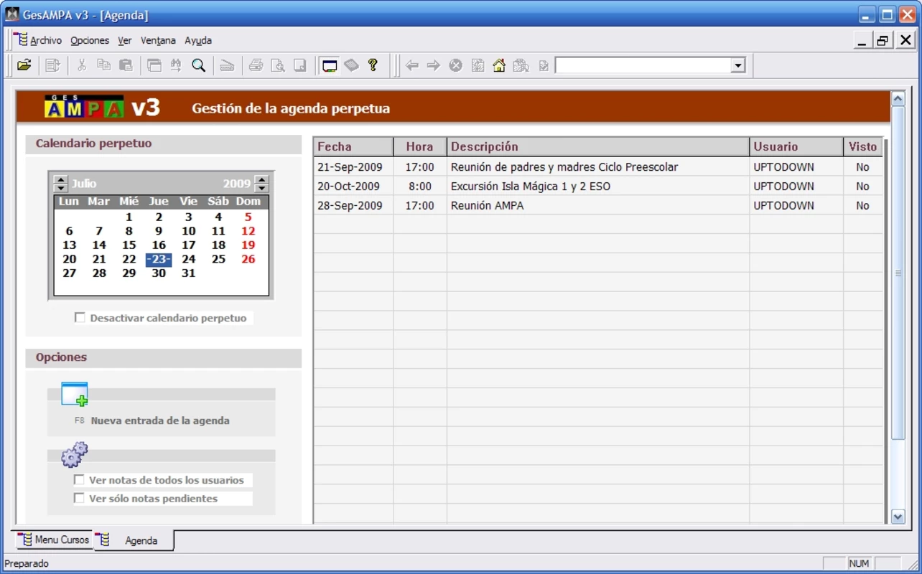922x574 pixels.
Task: Click the forward arrow navigation icon
Action: tap(434, 65)
